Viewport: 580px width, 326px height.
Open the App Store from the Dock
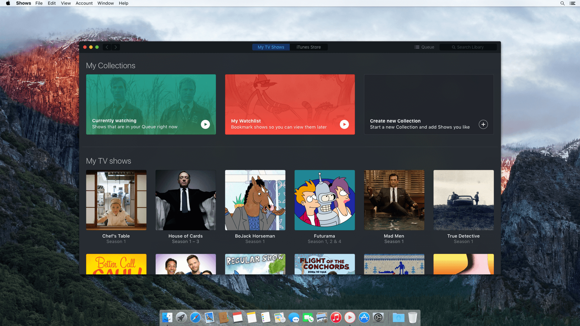364,318
